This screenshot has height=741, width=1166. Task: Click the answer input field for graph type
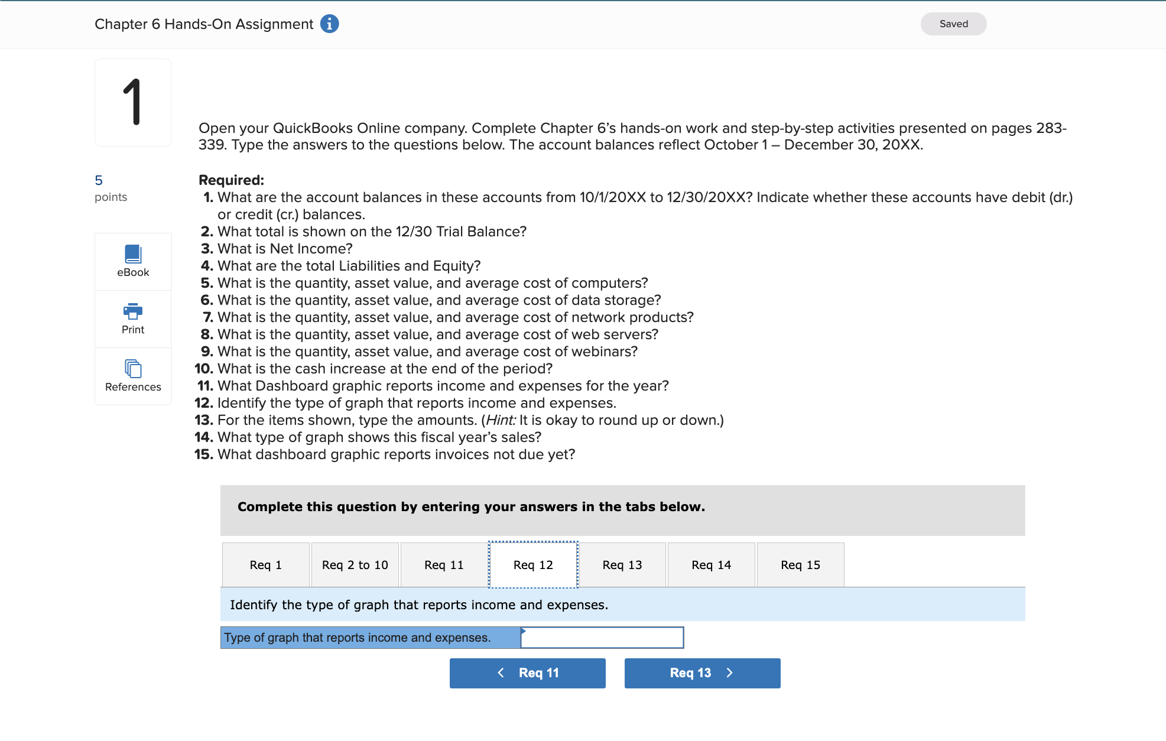tap(602, 637)
